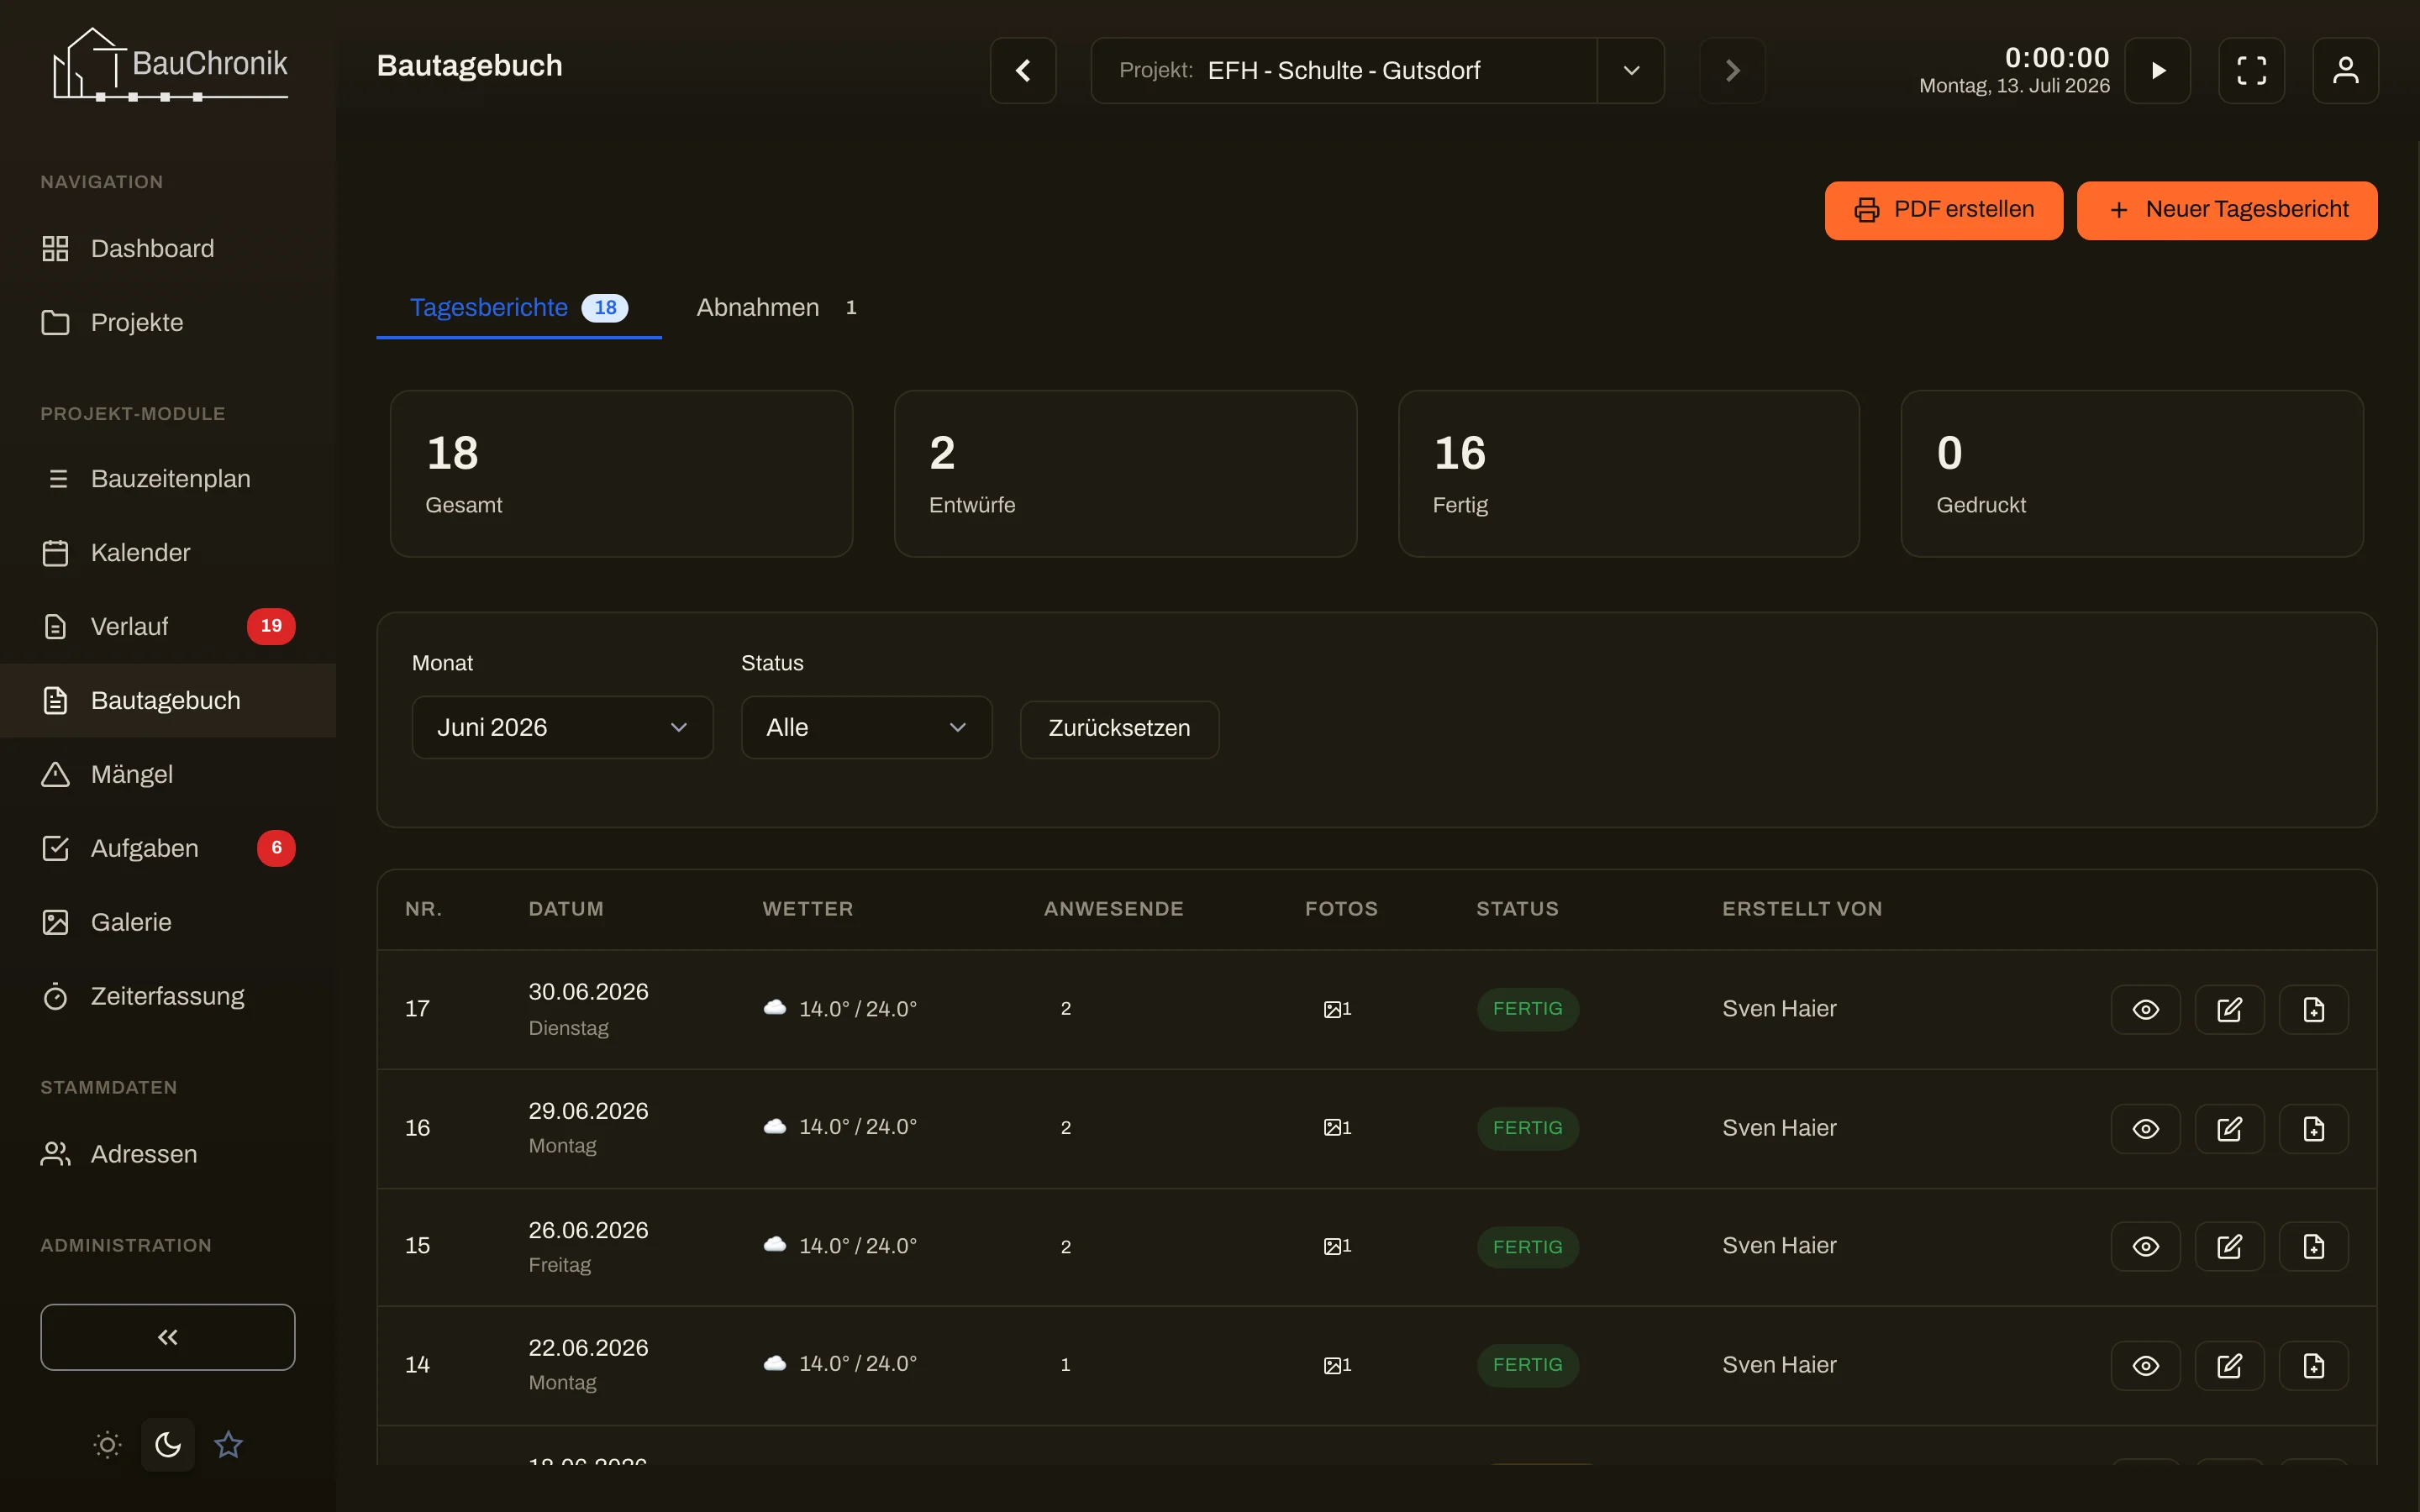The height and width of the screenshot is (1512, 2420).
Task: View report 17 with eye icon
Action: click(2146, 1009)
